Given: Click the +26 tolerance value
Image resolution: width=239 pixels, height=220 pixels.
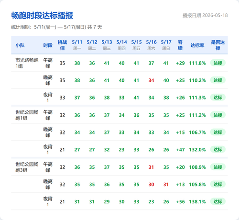Looking at the screenshot, I should (x=180, y=98).
